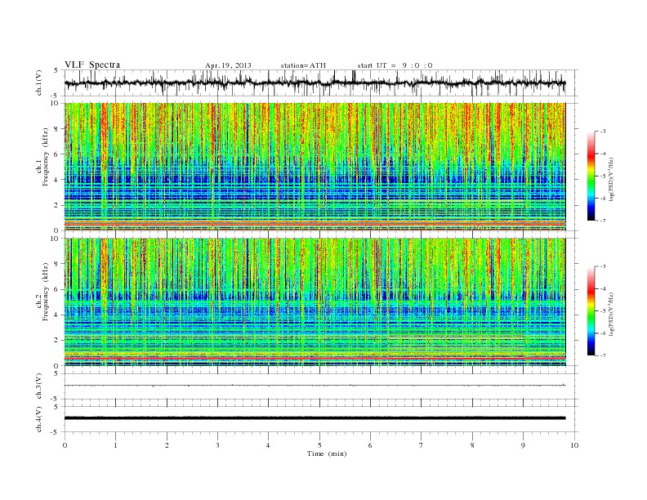Click the ch.1 voltage waveform trace
This screenshot has height=500, width=647.
315,83
